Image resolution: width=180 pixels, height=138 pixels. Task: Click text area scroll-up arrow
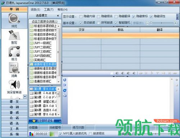click(x=172, y=79)
